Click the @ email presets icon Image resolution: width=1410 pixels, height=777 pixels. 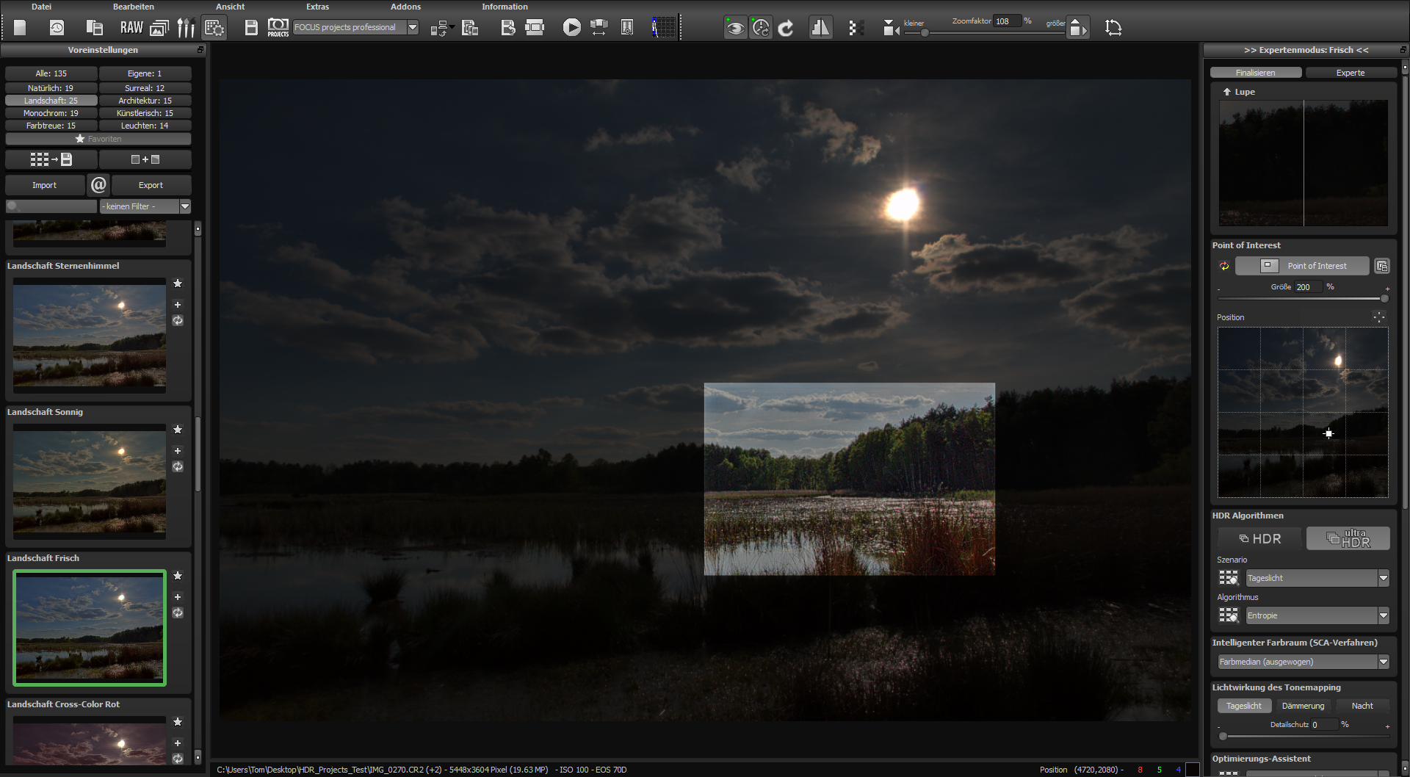[98, 185]
